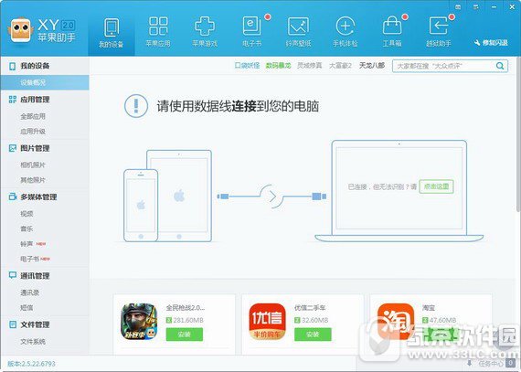The width and height of the screenshot is (521, 372).
Task: Install the 优信二手车 app
Action: click(313, 335)
